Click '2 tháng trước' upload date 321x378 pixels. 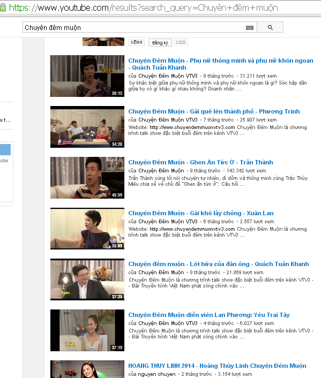pos(197,374)
